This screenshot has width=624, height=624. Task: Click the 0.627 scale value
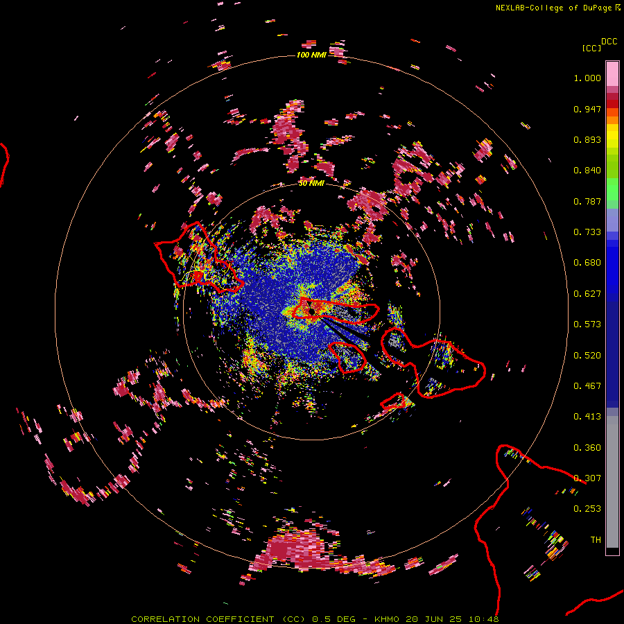point(587,294)
